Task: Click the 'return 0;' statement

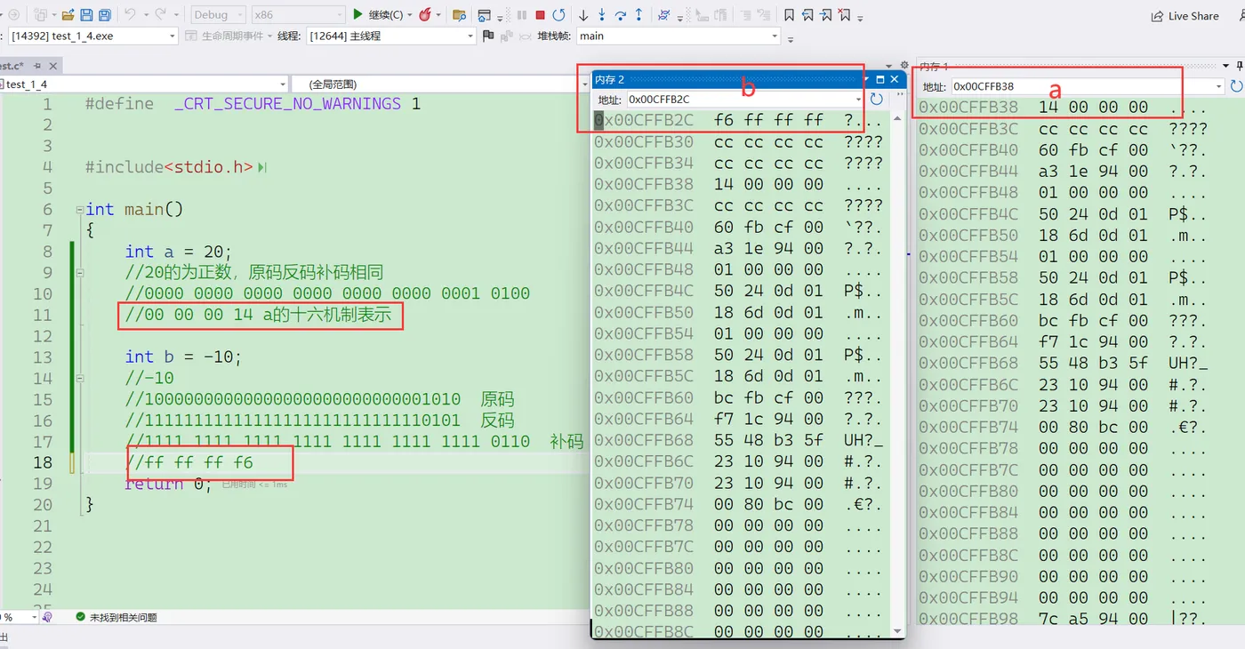Action: point(169,483)
